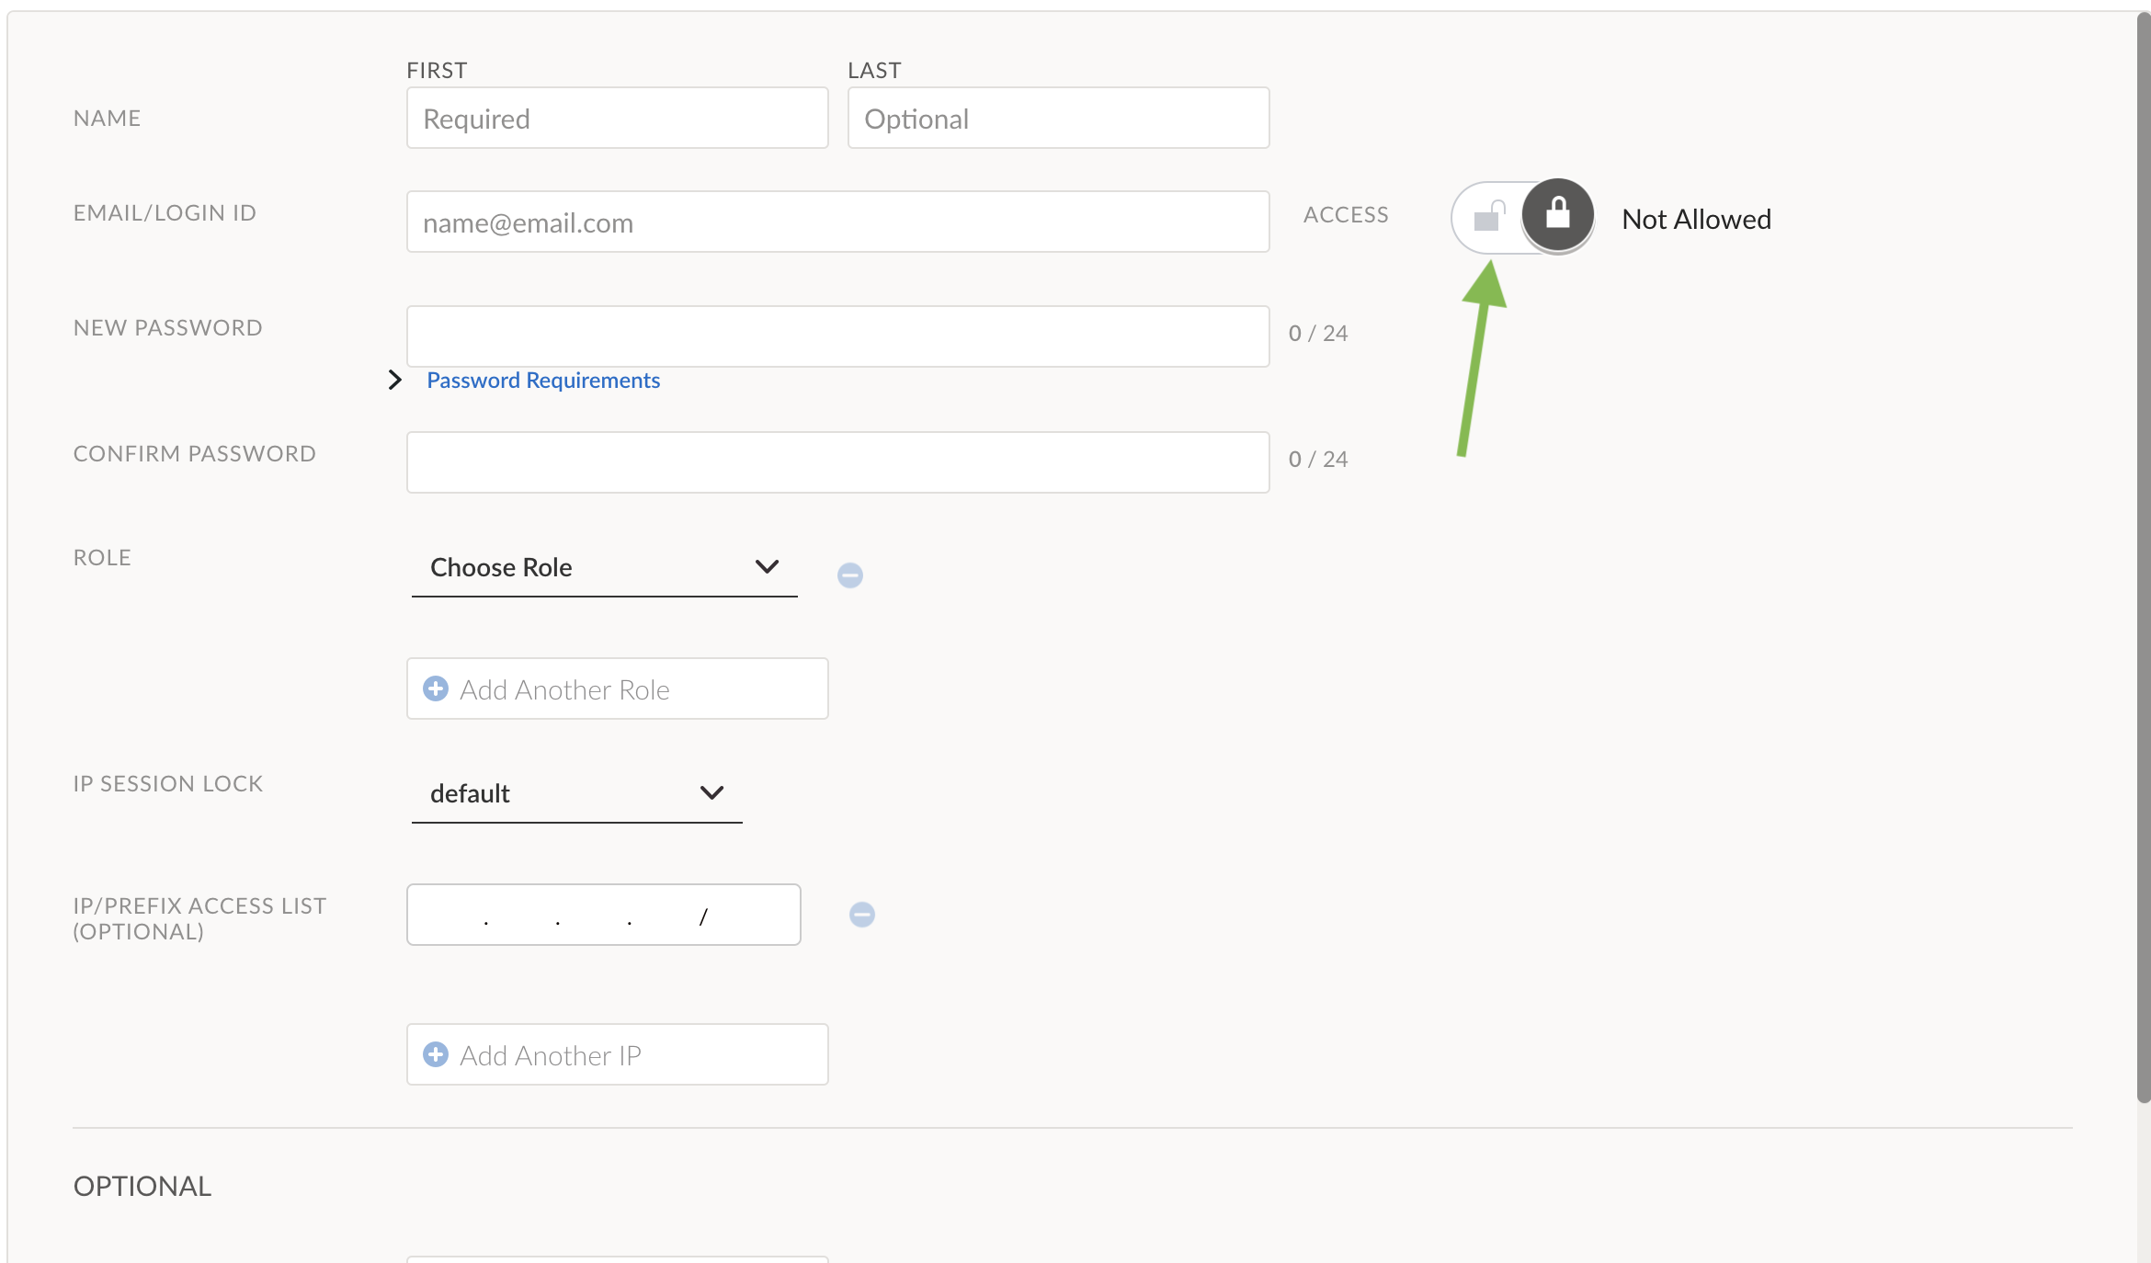Open the IP Session Lock default dropdown

[575, 793]
